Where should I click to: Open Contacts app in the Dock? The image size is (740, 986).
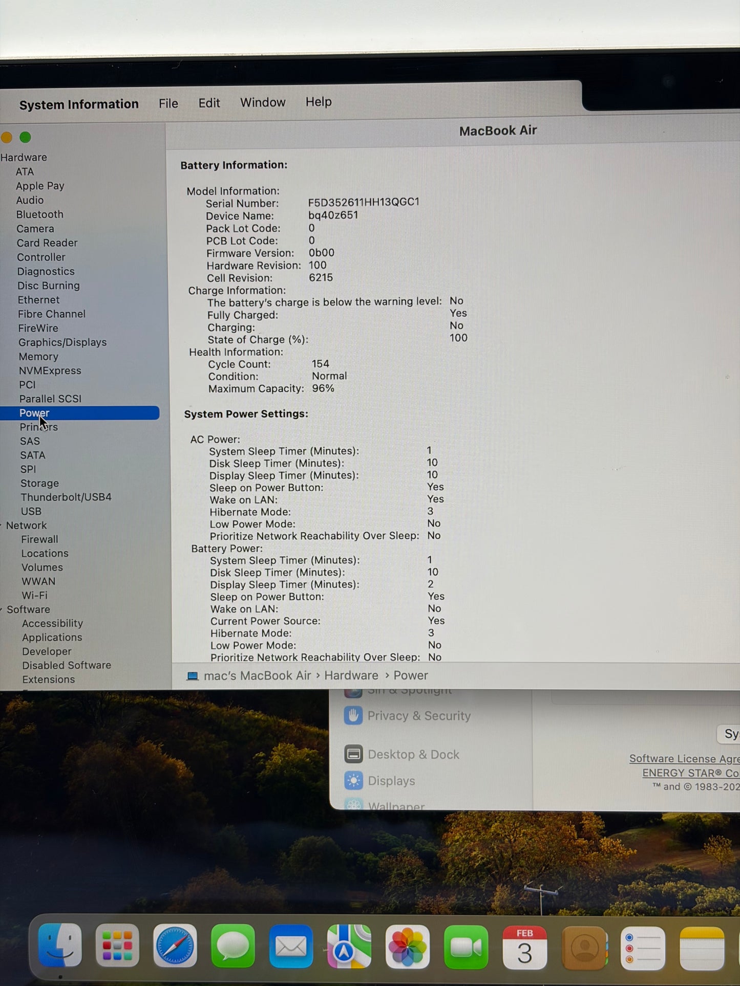coord(584,948)
